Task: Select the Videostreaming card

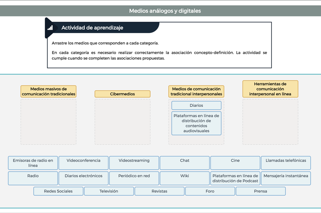Action: pos(134,163)
